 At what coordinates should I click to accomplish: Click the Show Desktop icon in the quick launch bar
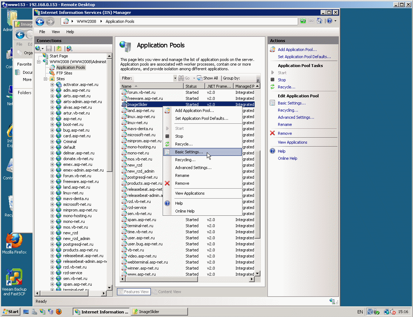tap(26, 312)
